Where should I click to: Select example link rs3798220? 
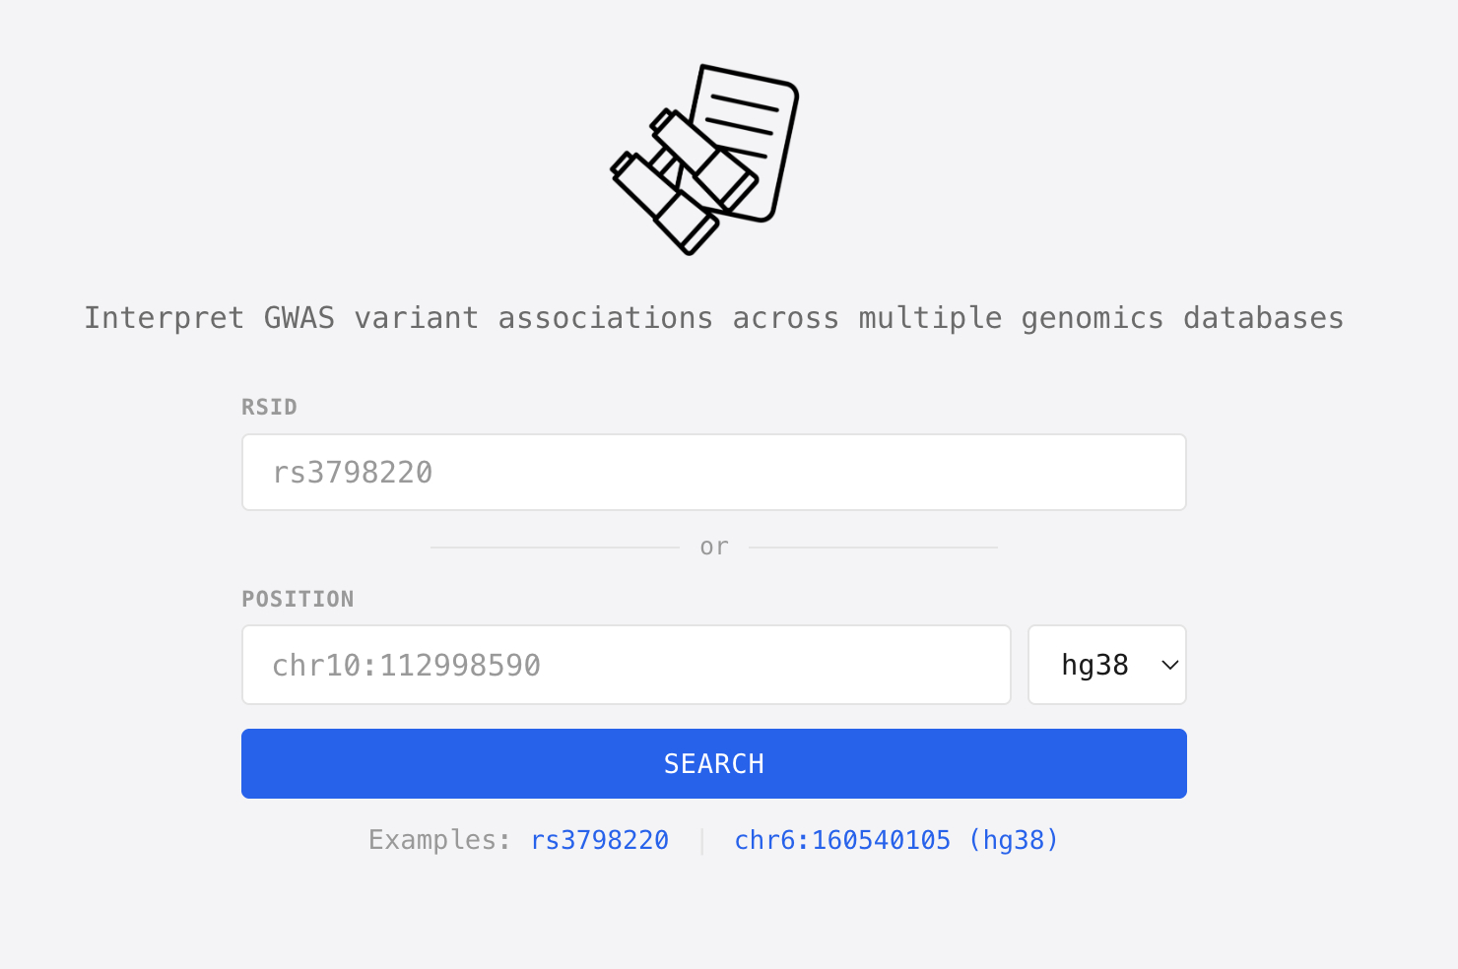(599, 840)
